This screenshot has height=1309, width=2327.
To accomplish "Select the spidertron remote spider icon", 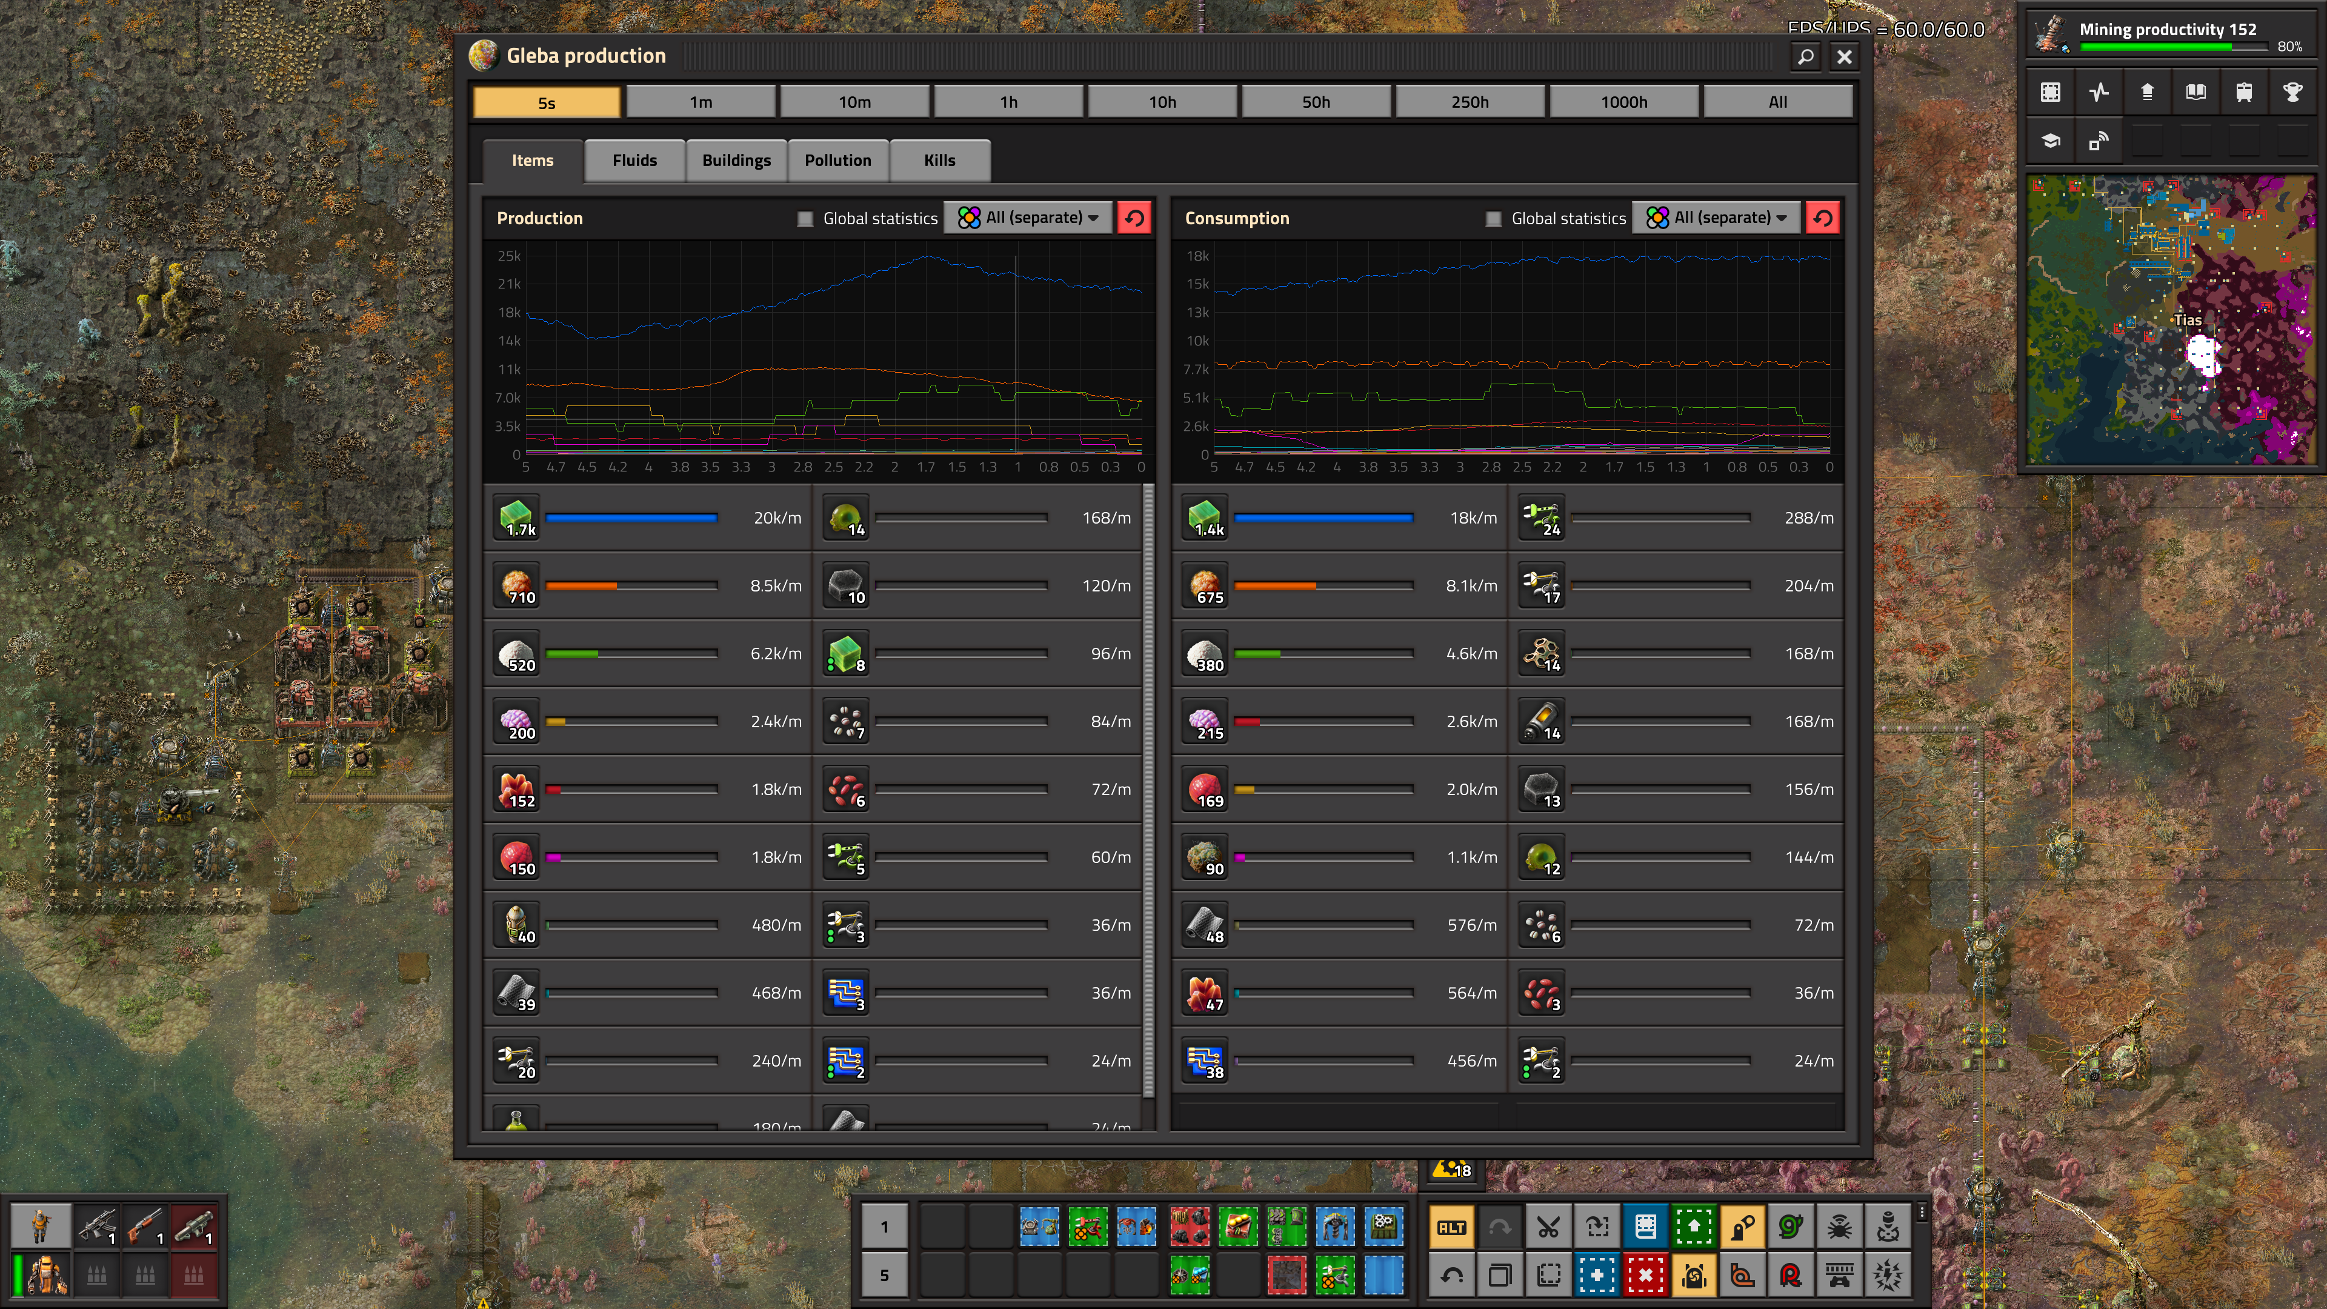I will 1839,1227.
